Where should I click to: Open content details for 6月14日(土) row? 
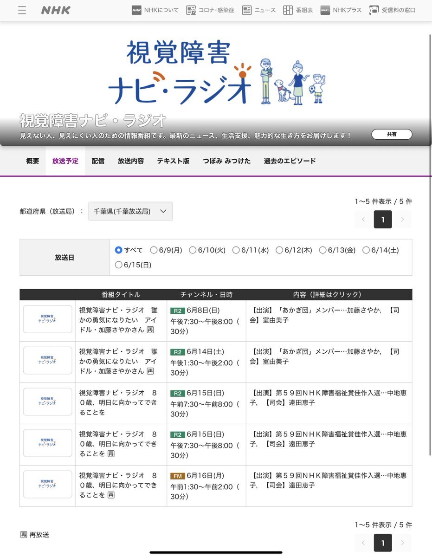[x=326, y=356]
